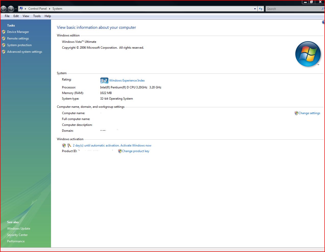Click the 'View basic information about your computer' heading
325x252 pixels.
click(96, 28)
